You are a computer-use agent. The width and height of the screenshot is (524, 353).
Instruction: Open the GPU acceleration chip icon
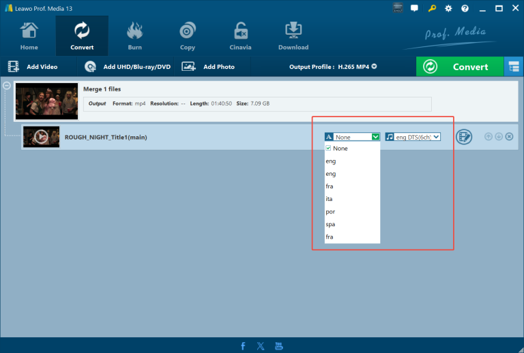pyautogui.click(x=398, y=8)
